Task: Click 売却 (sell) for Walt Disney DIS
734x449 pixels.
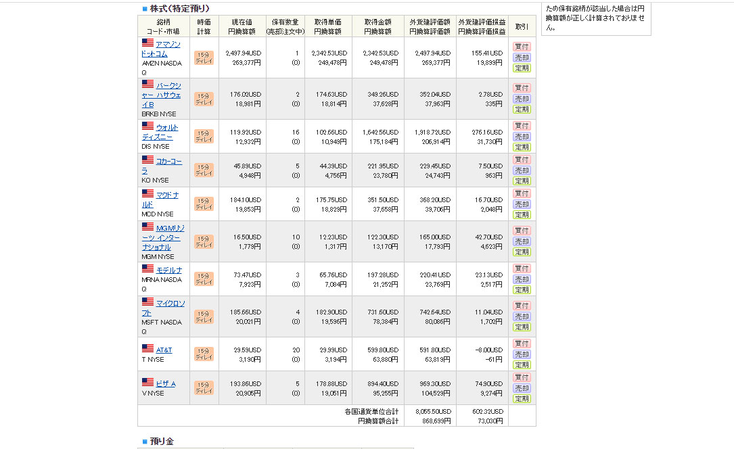Action: (522, 137)
